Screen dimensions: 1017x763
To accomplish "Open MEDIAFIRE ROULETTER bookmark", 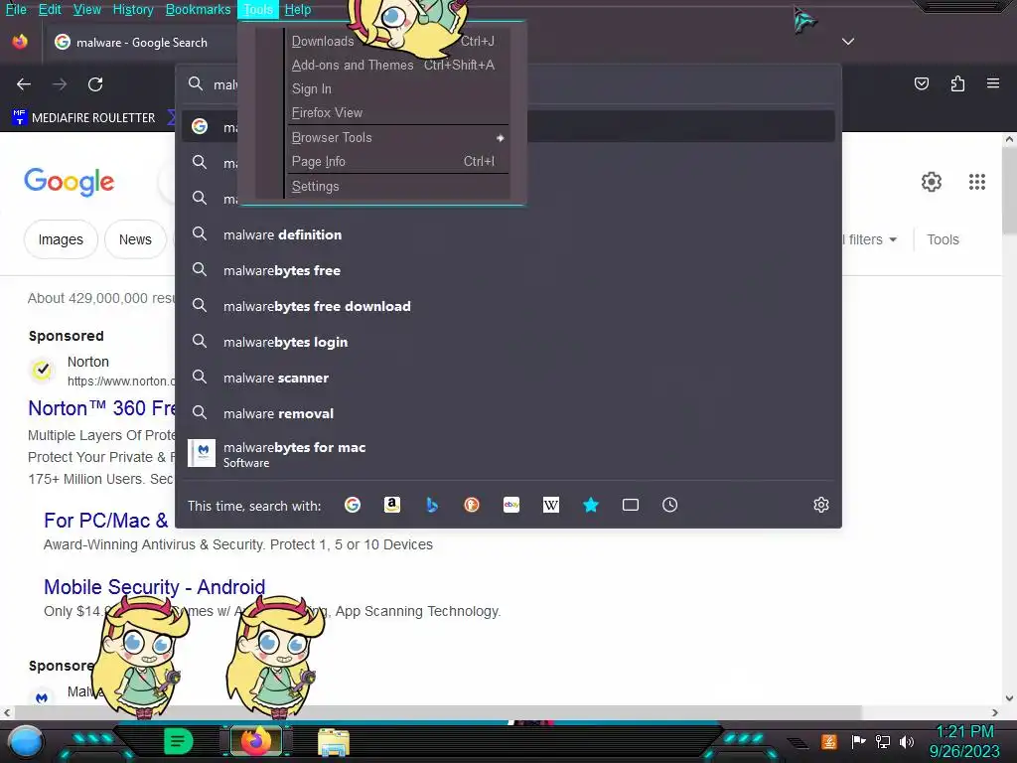I will [84, 117].
